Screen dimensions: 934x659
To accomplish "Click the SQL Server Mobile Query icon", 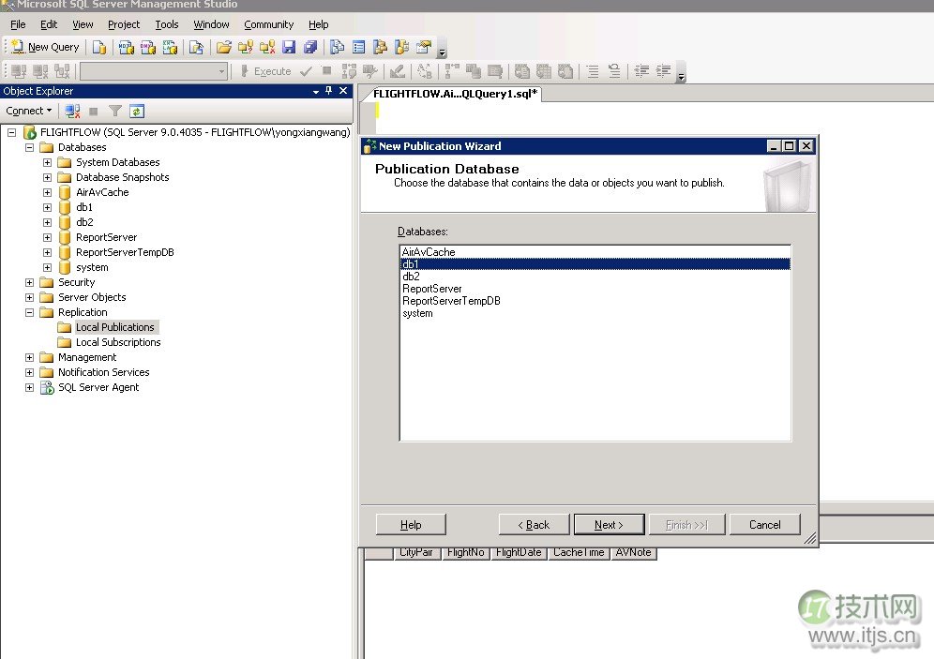I will [x=196, y=47].
